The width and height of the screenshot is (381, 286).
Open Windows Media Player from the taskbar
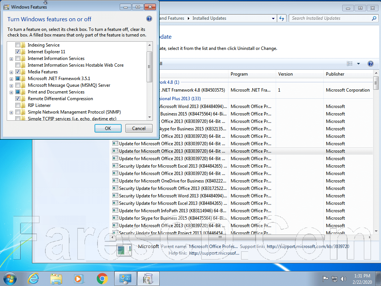[79, 279]
